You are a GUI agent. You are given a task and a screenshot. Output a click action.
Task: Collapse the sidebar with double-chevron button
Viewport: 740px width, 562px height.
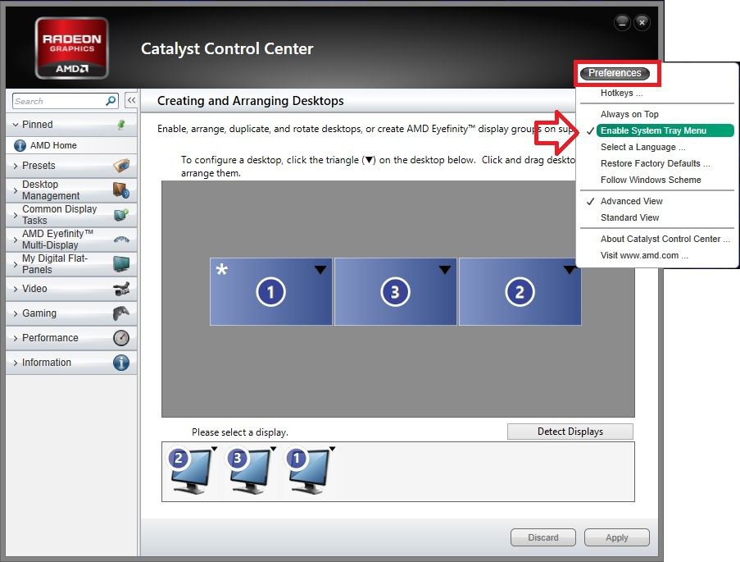tap(131, 100)
